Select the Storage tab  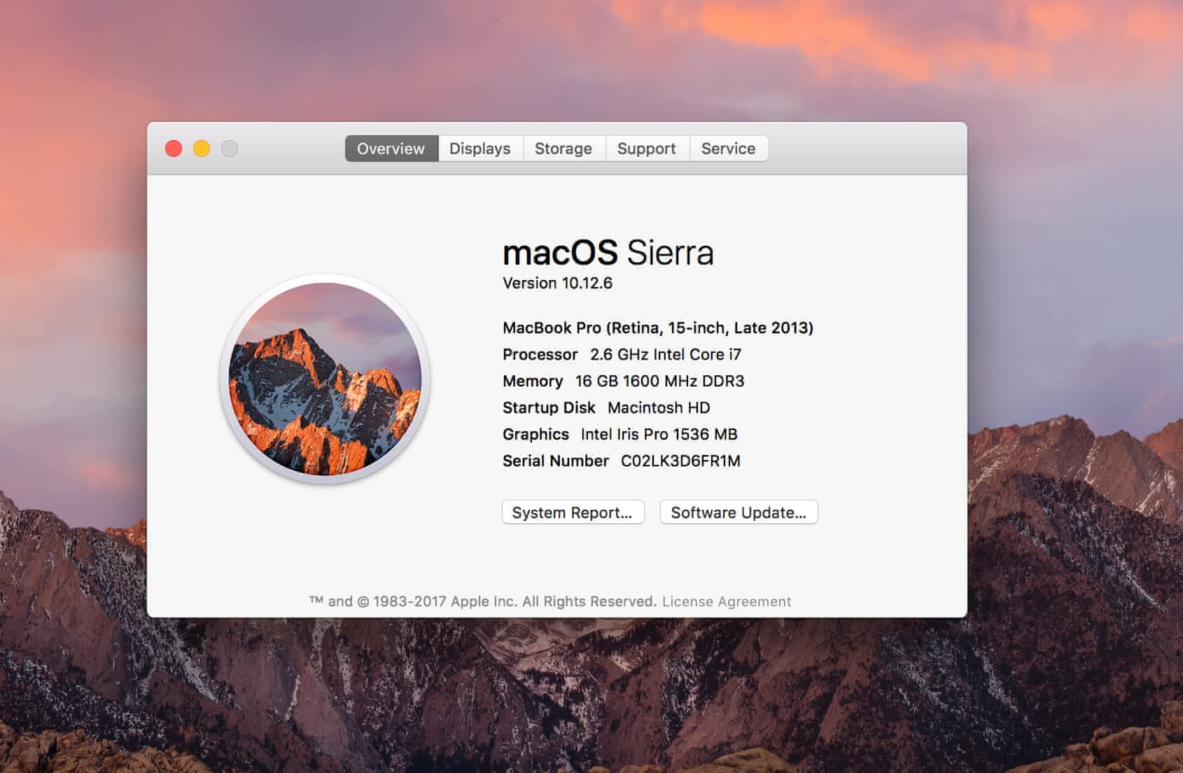(563, 148)
